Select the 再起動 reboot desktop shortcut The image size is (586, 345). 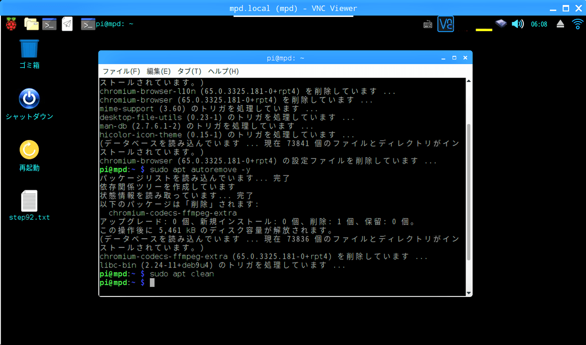pos(29,150)
